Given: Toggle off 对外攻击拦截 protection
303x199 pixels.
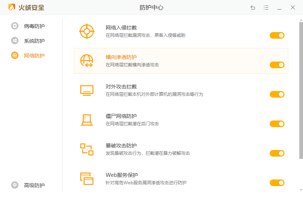Looking at the screenshot, I should (277, 94).
